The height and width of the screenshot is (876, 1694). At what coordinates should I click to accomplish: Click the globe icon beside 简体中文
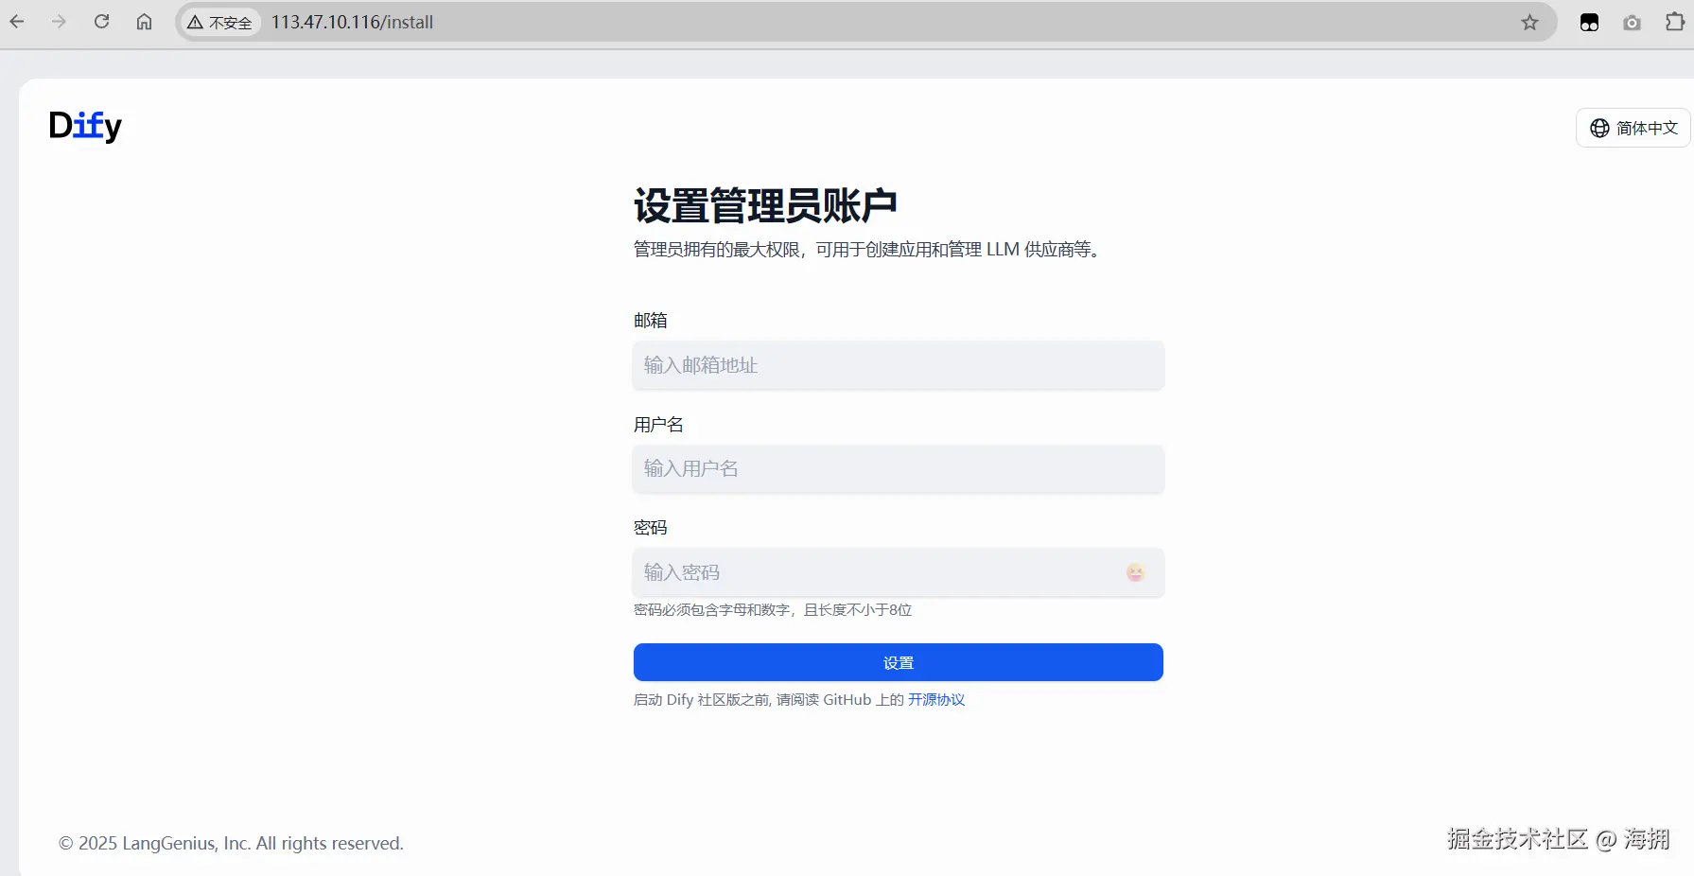[1599, 128]
